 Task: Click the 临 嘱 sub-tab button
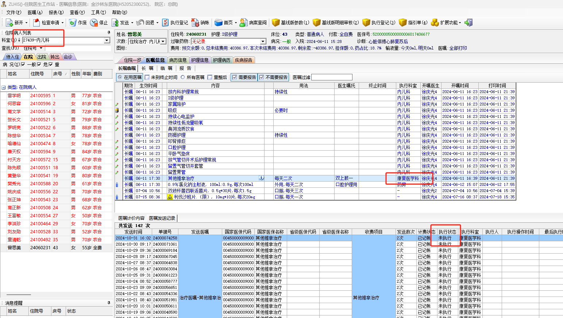166,68
